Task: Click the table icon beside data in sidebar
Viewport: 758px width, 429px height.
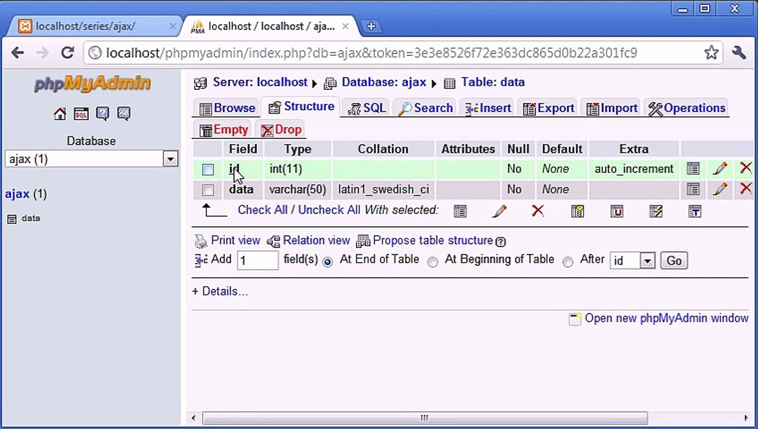Action: click(x=11, y=219)
